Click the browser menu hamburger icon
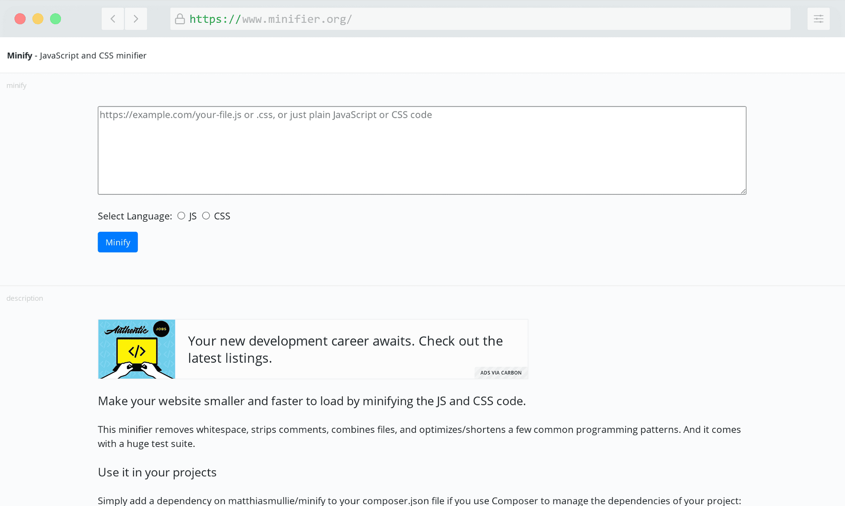Image resolution: width=845 pixels, height=506 pixels. [819, 19]
